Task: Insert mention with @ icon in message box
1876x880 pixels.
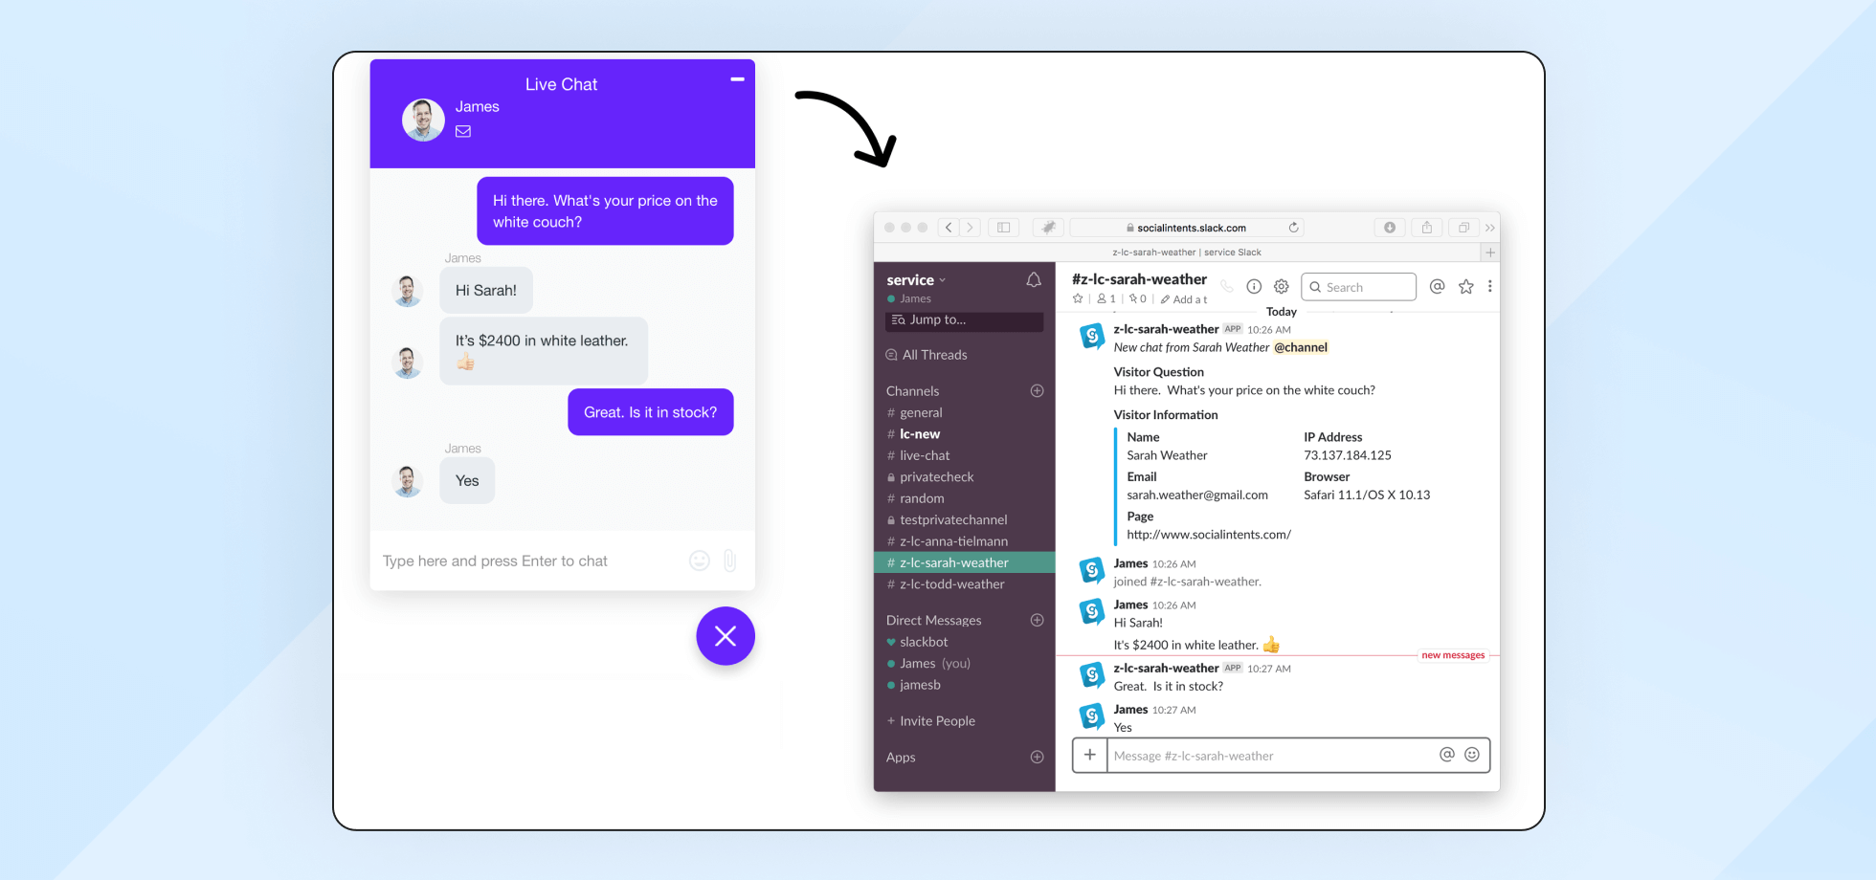Action: (1447, 755)
